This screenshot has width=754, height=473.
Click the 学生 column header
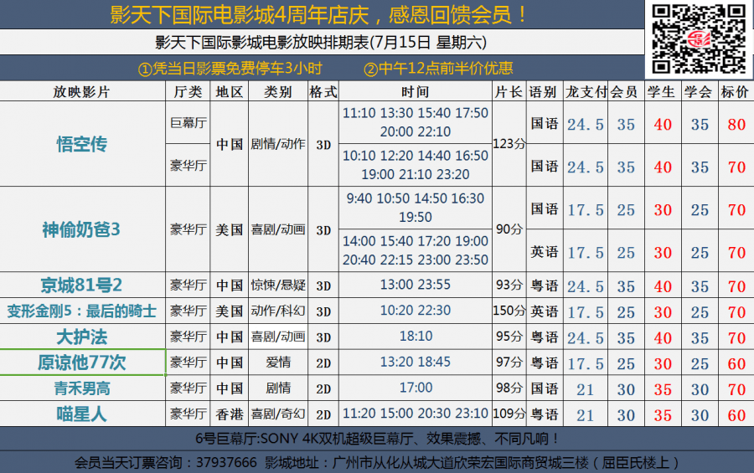(x=663, y=92)
